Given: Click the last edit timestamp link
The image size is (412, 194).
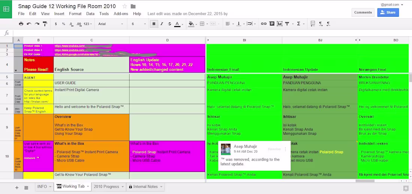Looking at the screenshot, I should click(188, 13).
